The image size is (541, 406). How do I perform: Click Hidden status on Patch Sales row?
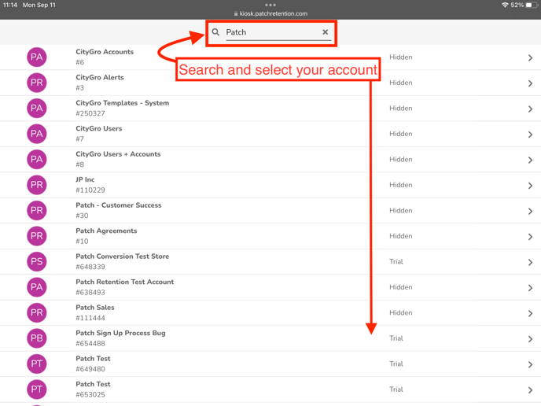[x=400, y=312]
